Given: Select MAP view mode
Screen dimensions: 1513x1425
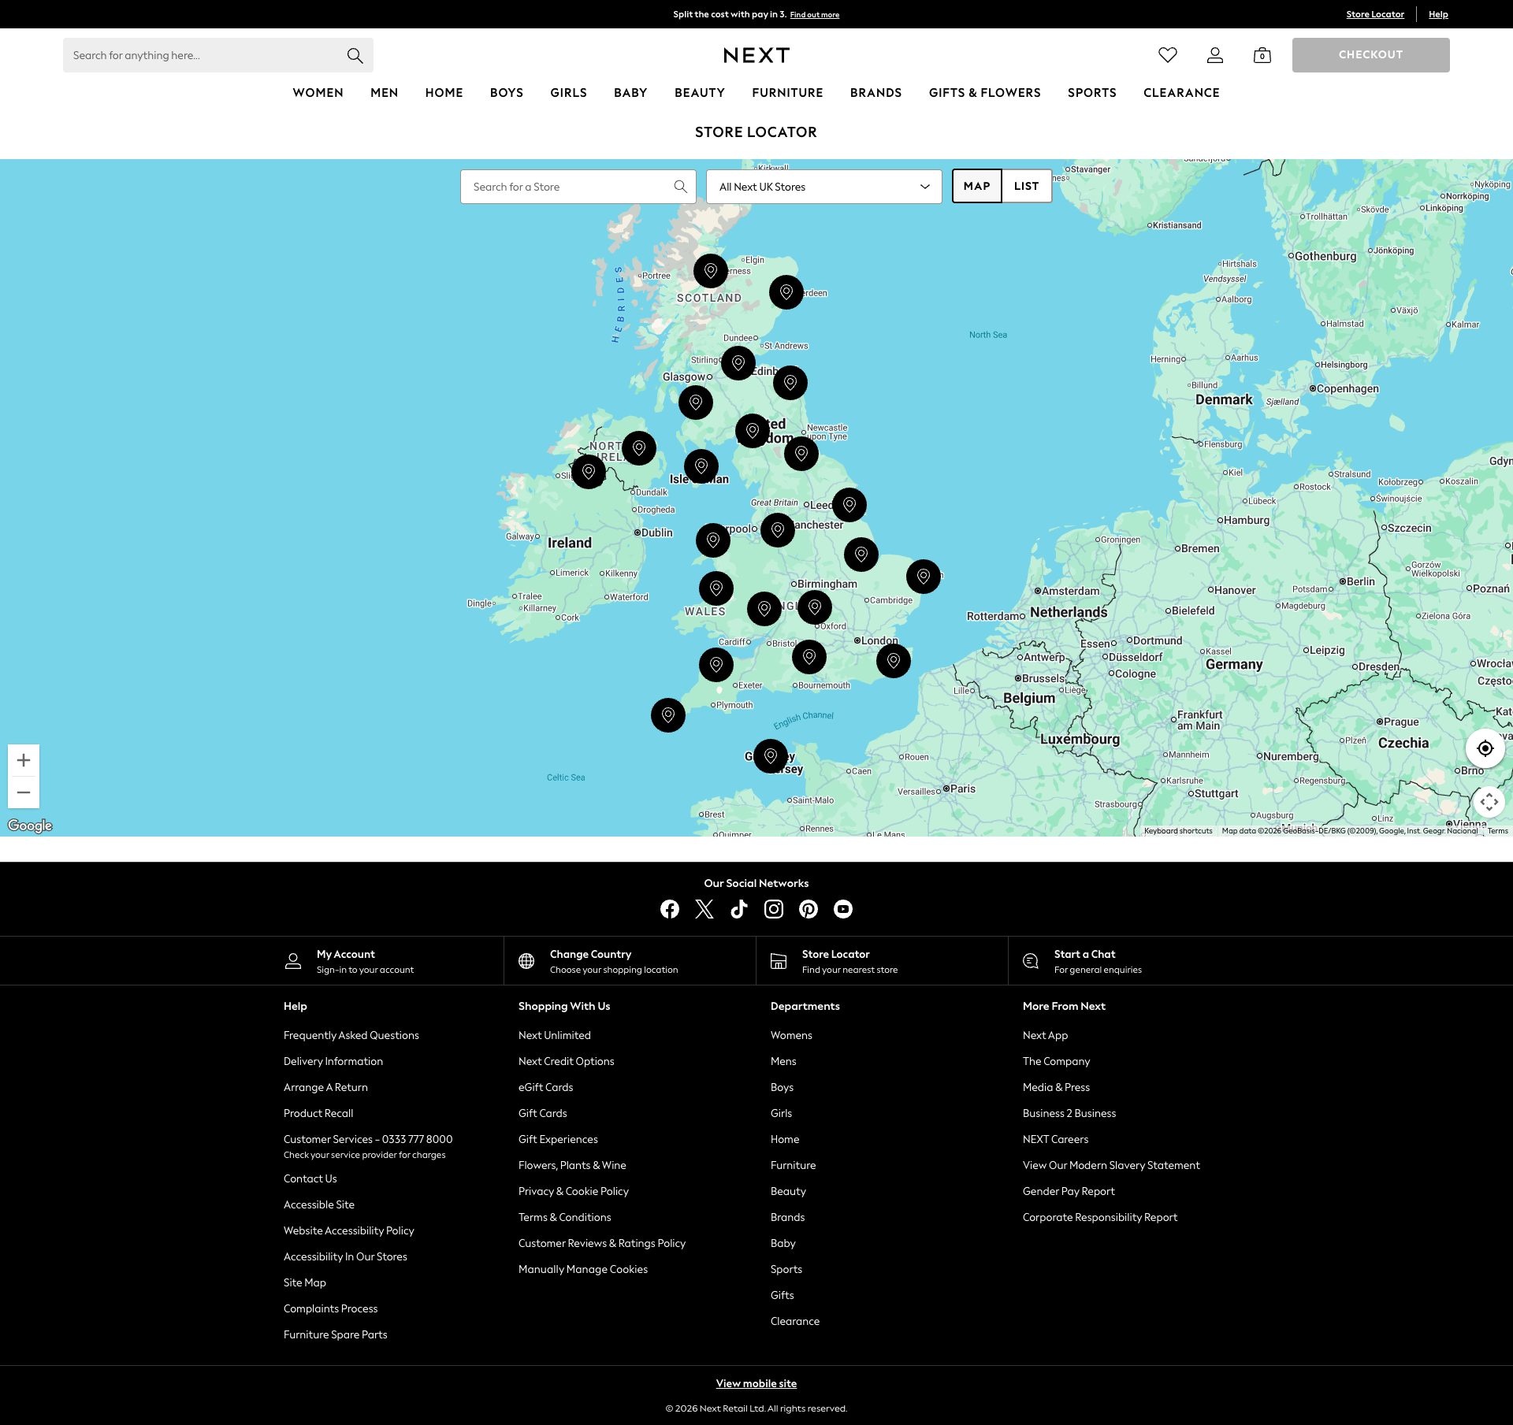Looking at the screenshot, I should (x=976, y=186).
